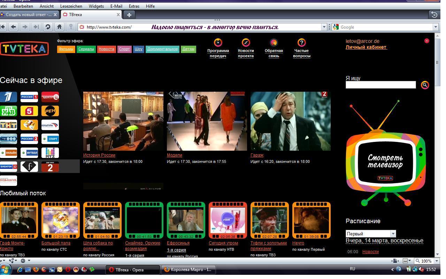Click the TVTEKA site logo
This screenshot has width=446, height=279.
click(24, 49)
